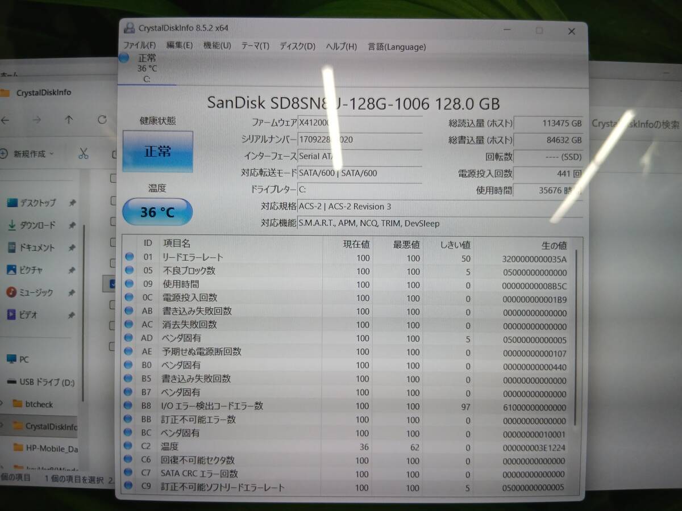The image size is (682, 511).
Task: Expand the btcheck folder node
Action: pos(3,404)
